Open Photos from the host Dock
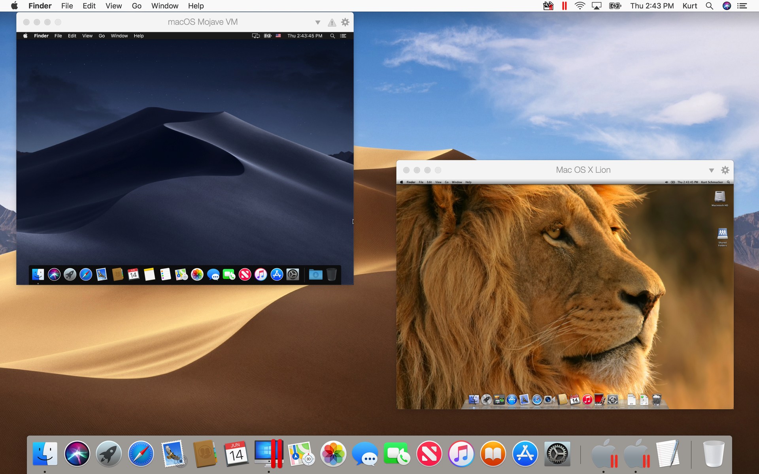The image size is (759, 474). [333, 453]
